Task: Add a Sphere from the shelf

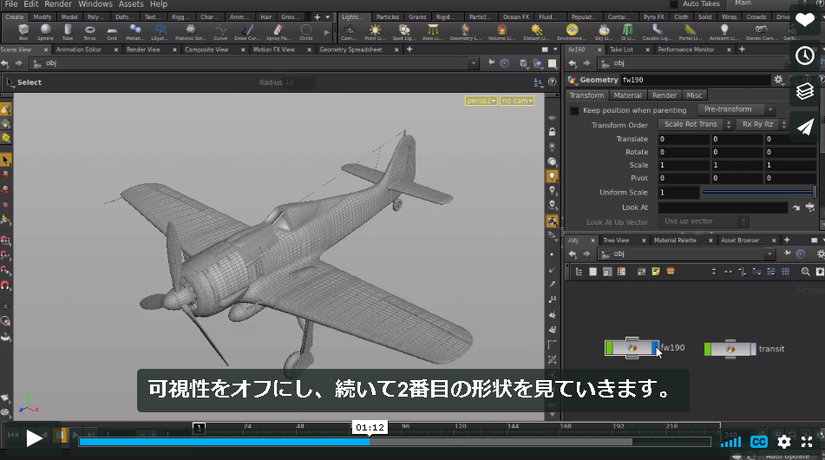Action: pyautogui.click(x=46, y=31)
